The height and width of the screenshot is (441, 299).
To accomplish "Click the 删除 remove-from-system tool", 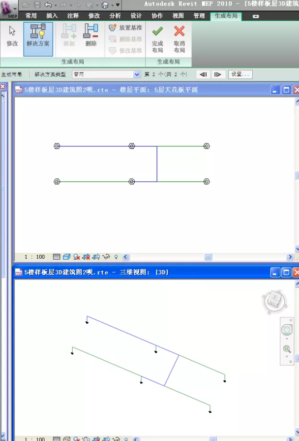I will pos(90,35).
